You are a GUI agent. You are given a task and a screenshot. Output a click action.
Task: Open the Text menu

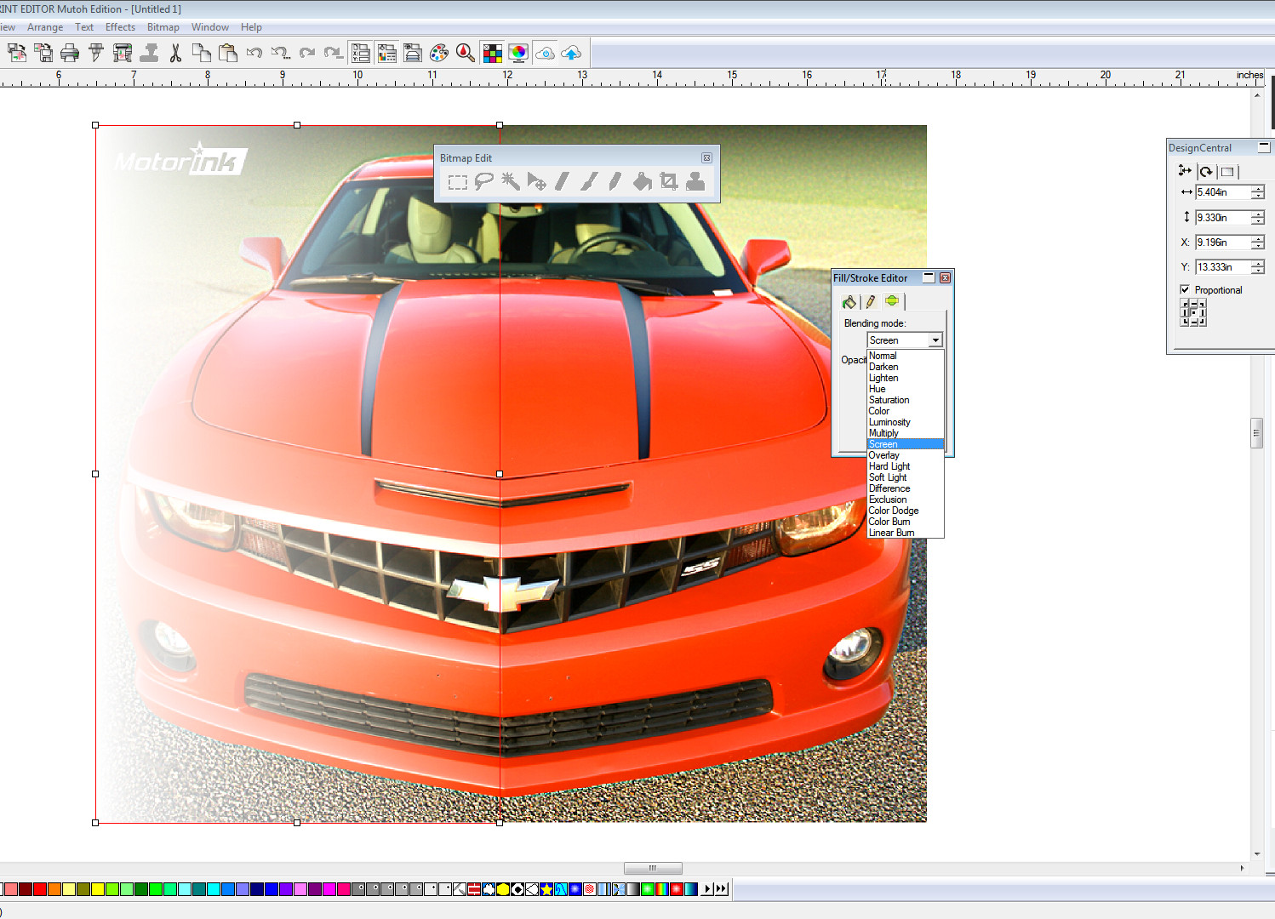(x=84, y=27)
